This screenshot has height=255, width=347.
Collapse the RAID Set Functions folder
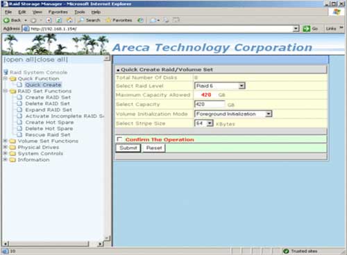(6, 91)
